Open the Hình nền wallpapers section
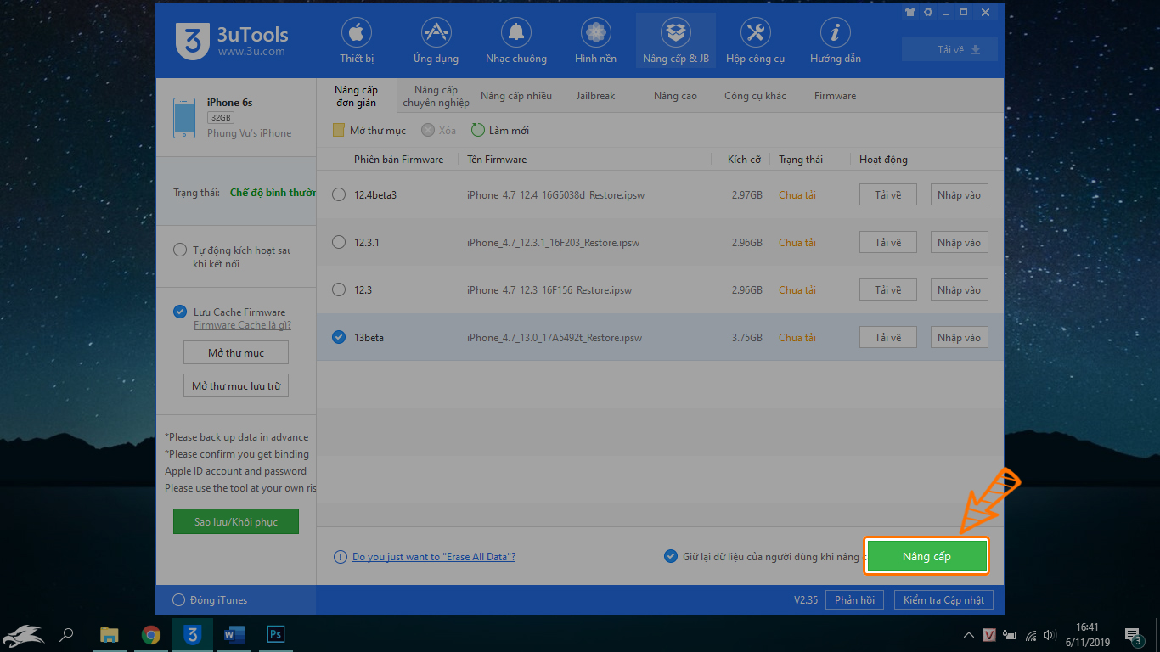 595,42
